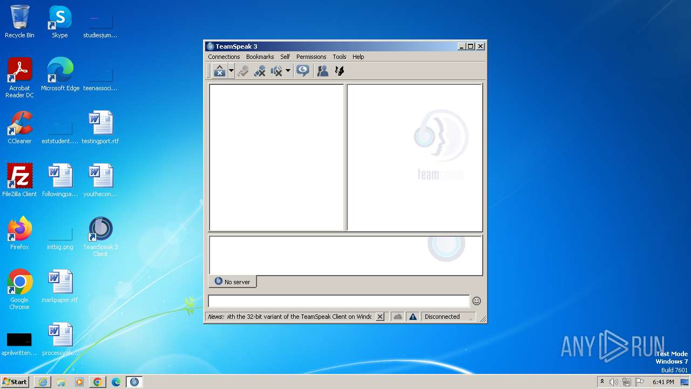691x389 pixels.
Task: Open the Permissions menu
Action: pos(311,57)
